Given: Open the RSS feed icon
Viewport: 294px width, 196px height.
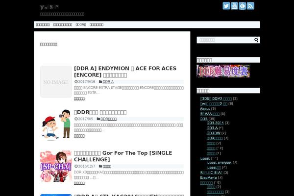Looking at the screenshot, I should coord(250,6).
